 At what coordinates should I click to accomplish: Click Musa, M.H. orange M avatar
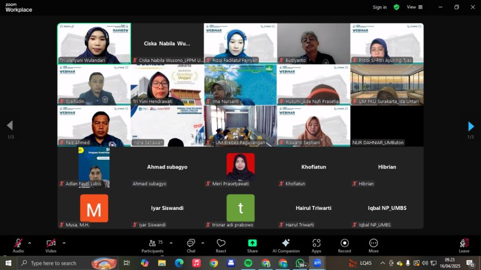click(94, 208)
